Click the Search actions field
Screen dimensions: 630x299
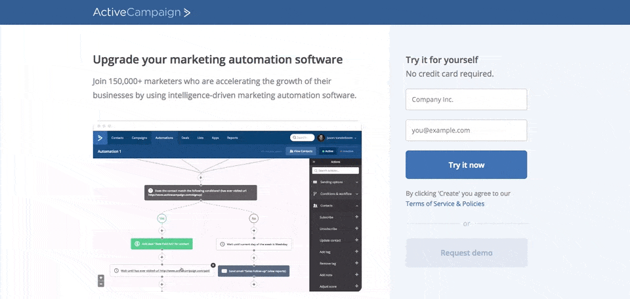click(335, 170)
